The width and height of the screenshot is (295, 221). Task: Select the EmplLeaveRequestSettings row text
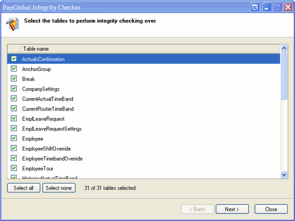click(x=52, y=129)
